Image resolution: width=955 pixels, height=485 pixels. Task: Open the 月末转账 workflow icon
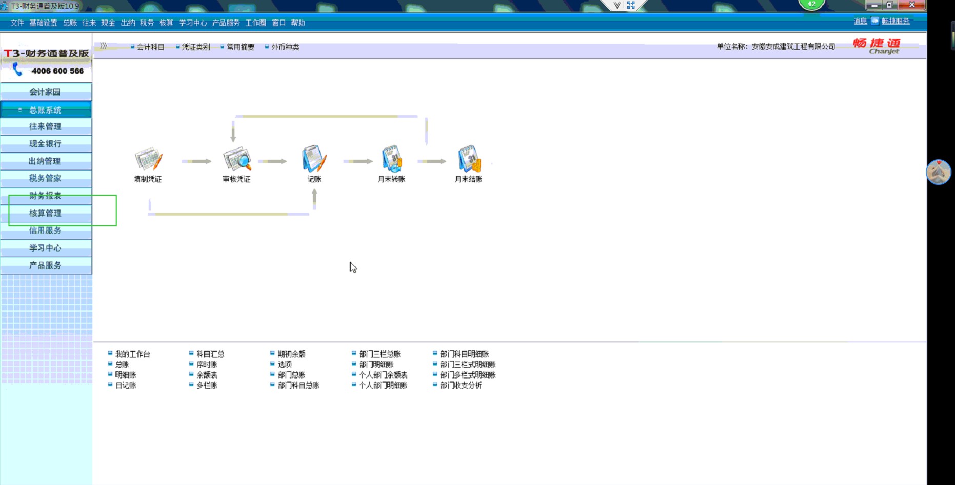[x=392, y=158]
